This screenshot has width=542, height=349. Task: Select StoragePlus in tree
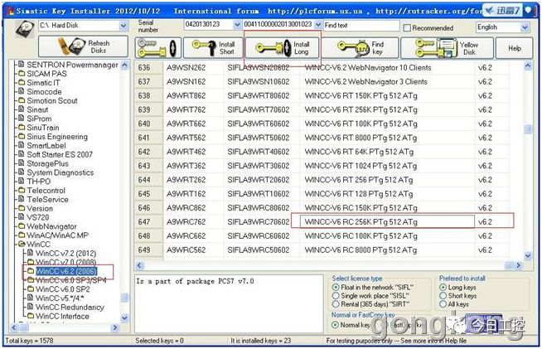point(47,163)
